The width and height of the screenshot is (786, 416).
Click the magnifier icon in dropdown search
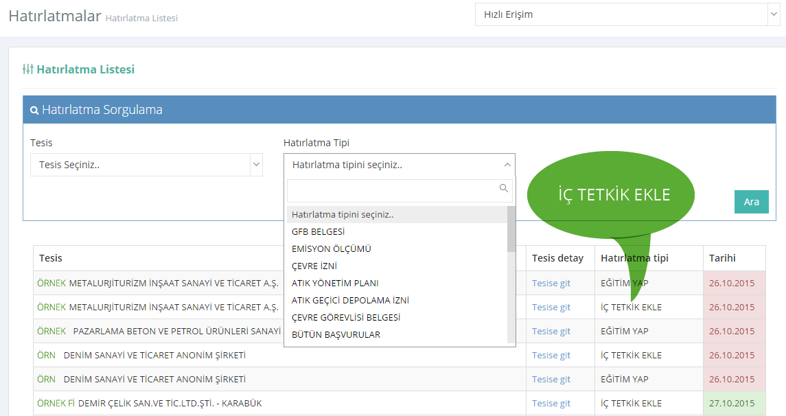(504, 188)
